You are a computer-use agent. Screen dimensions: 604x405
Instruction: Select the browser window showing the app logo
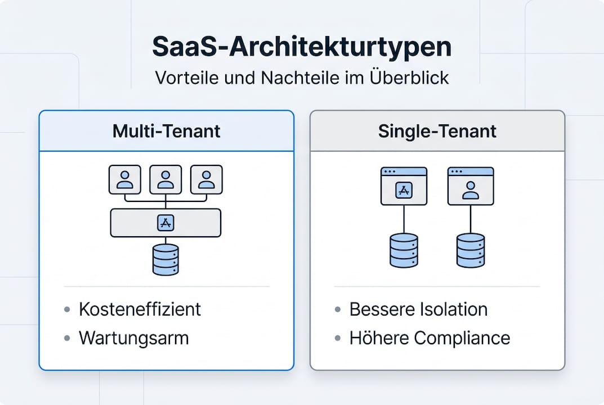(404, 186)
